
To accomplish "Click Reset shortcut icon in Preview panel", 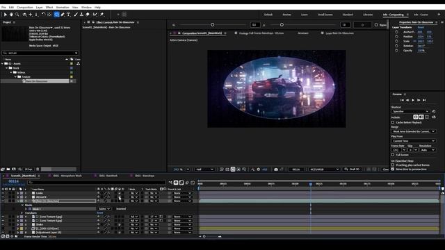I will 434,111.
